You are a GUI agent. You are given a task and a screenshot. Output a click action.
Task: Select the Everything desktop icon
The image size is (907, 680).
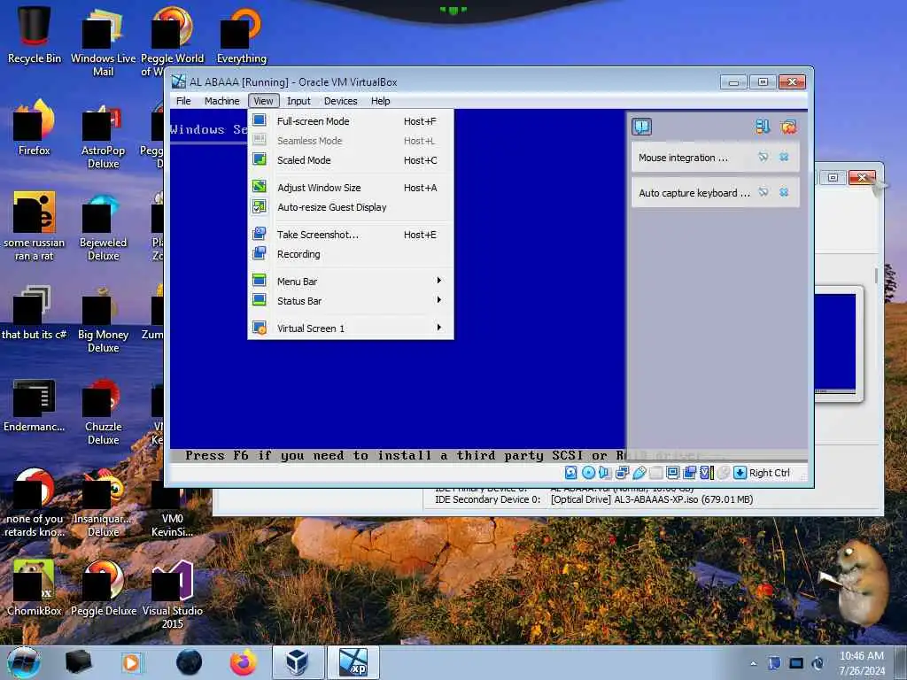tap(242, 35)
